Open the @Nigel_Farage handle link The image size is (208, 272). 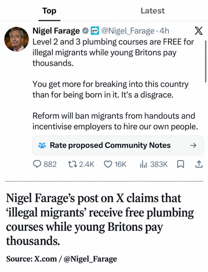click(127, 31)
